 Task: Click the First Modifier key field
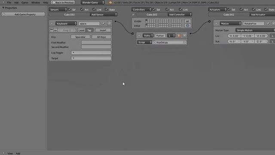96,43
